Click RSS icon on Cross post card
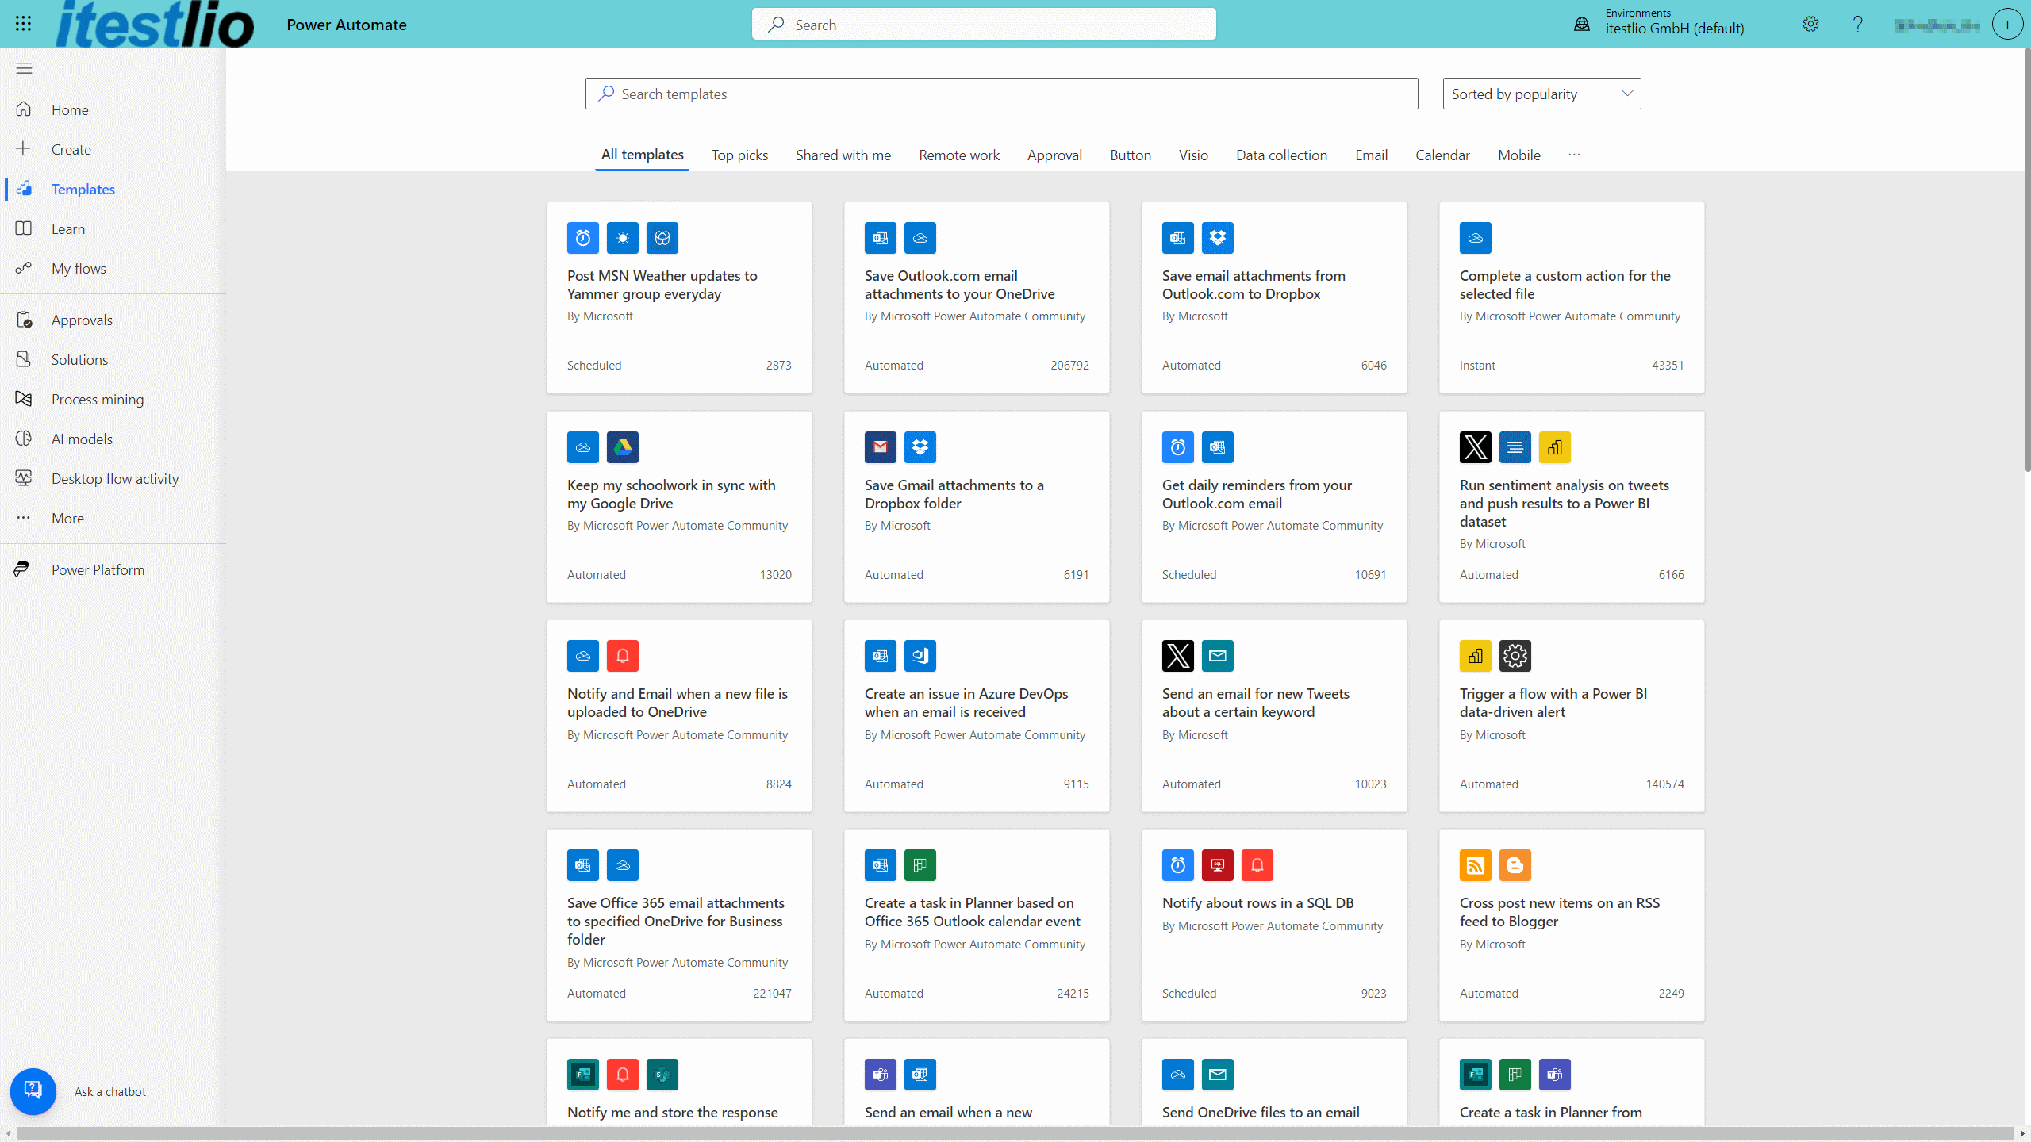The height and width of the screenshot is (1142, 2031). 1476,865
